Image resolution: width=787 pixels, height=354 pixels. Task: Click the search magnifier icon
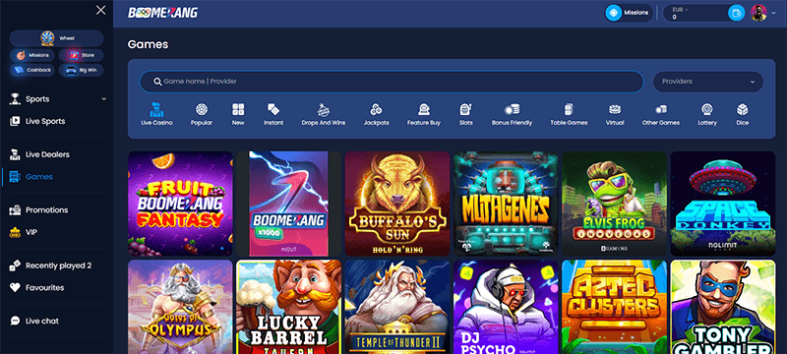coord(157,82)
